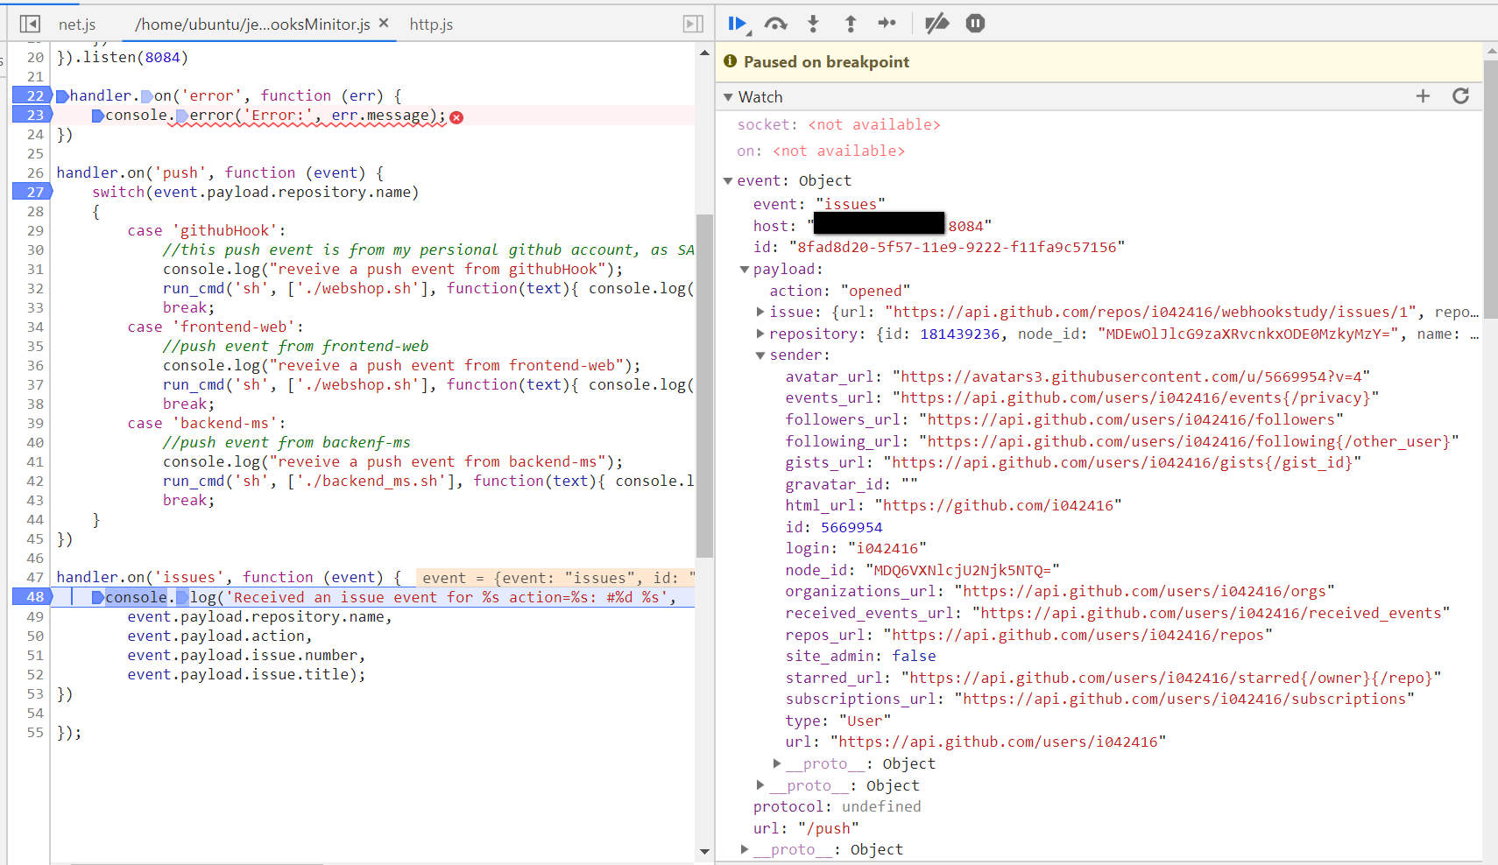Toggle the file navigator sidebar icon
The height and width of the screenshot is (865, 1498).
(x=30, y=24)
